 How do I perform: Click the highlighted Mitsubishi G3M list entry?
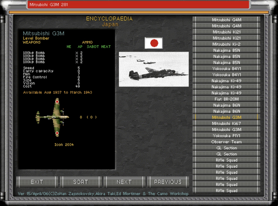point(226,117)
